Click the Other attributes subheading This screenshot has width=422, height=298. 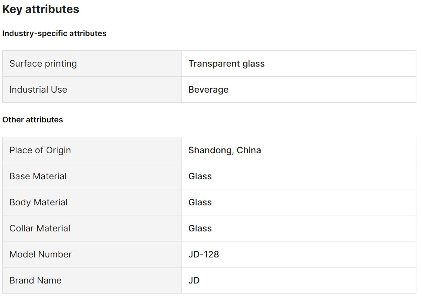pos(32,120)
